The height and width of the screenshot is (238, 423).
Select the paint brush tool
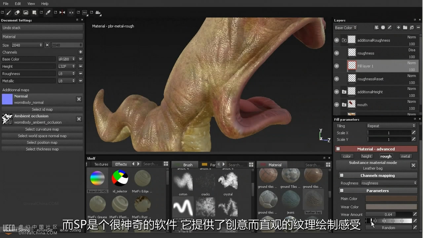click(9, 13)
